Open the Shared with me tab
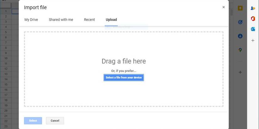Image resolution: width=259 pixels, height=129 pixels. pos(61,20)
